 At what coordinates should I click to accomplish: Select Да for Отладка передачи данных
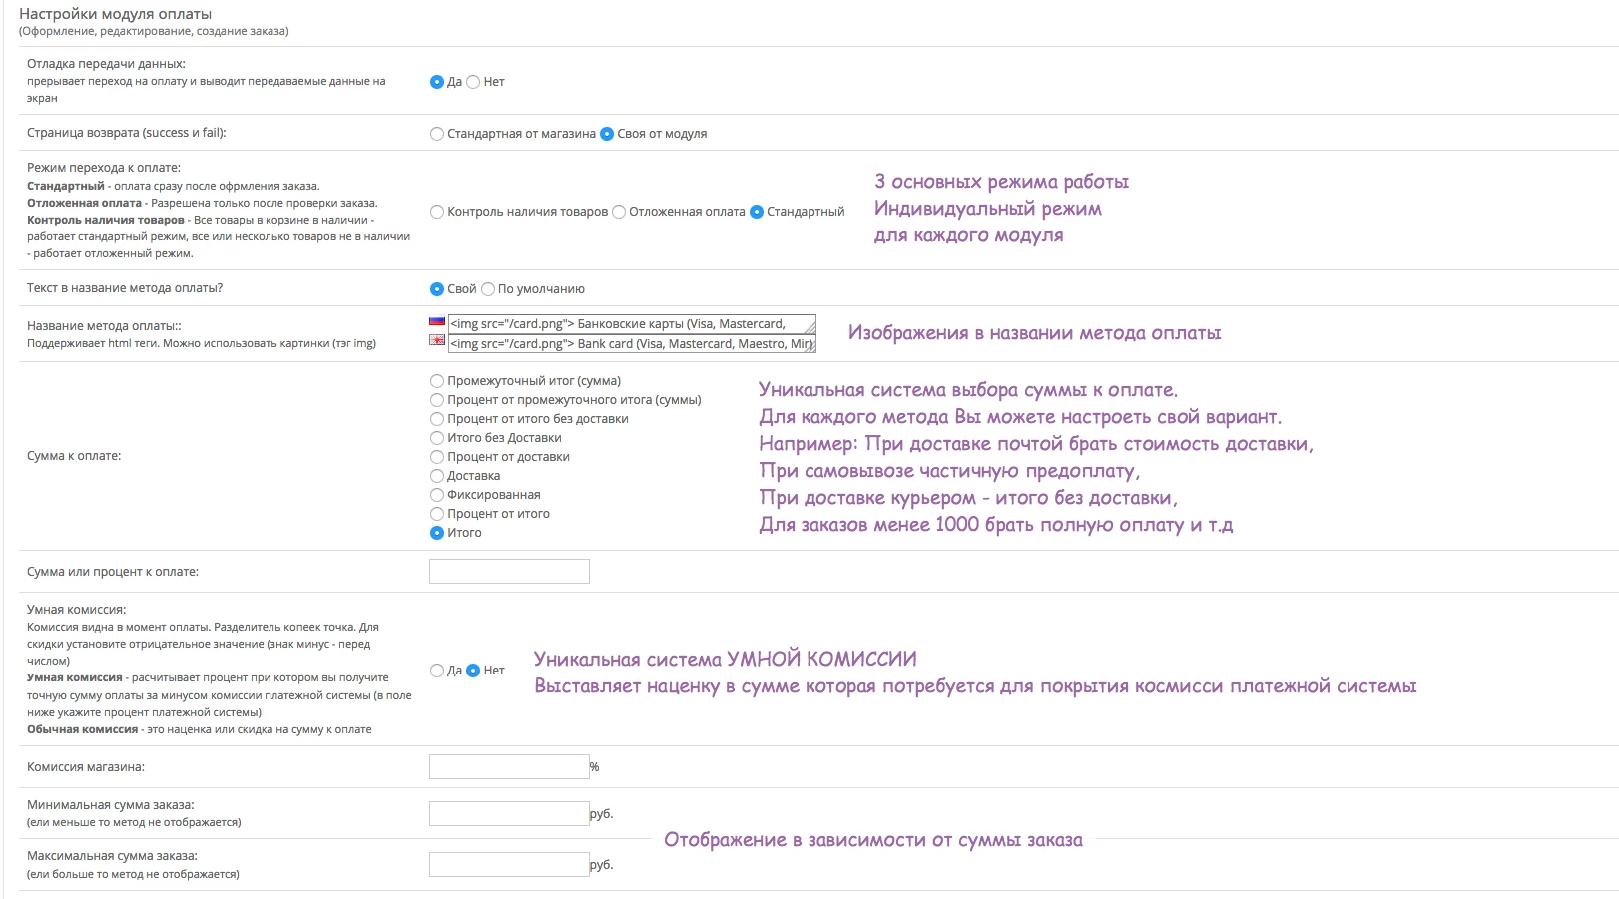[436, 82]
